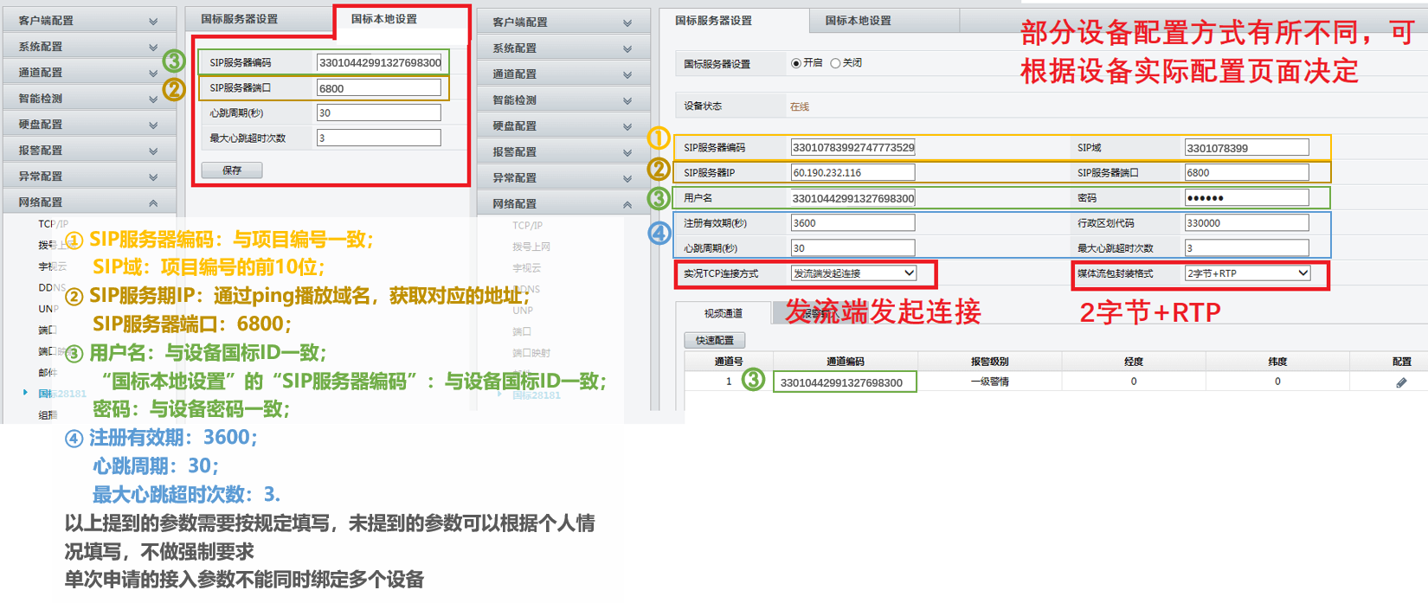Open 国标28181 item in the left-hand network list

coord(62,394)
